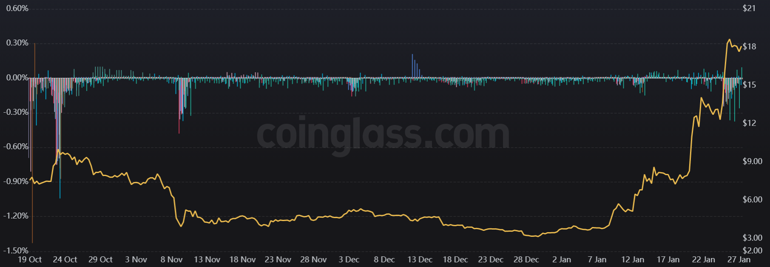
Task: Click the coinglass.com watermark
Action: [x=383, y=134]
